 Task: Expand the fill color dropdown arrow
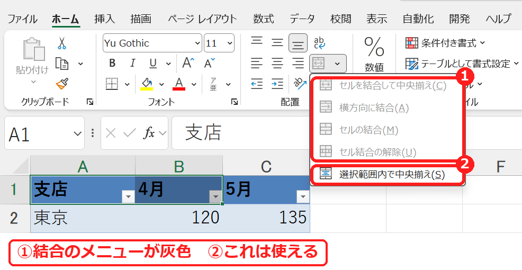coord(161,84)
